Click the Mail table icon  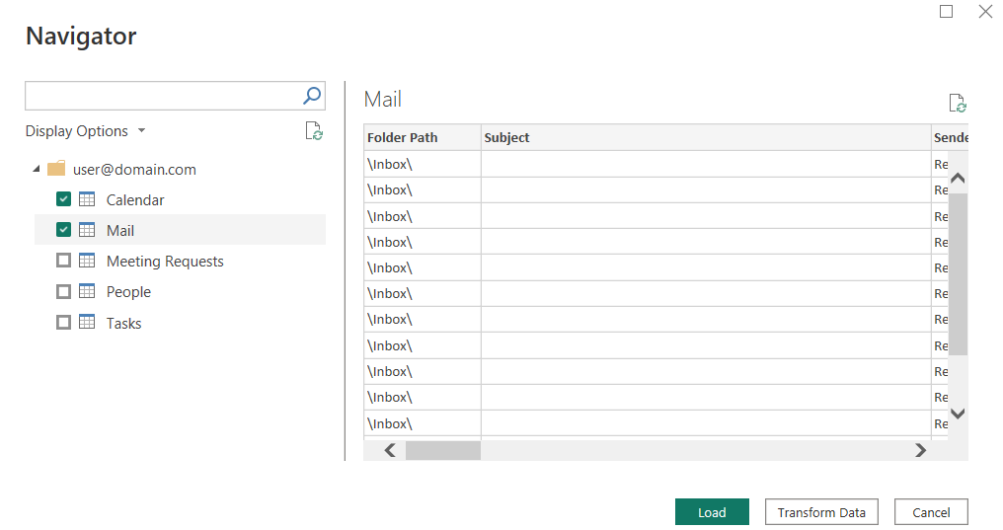[x=87, y=230]
